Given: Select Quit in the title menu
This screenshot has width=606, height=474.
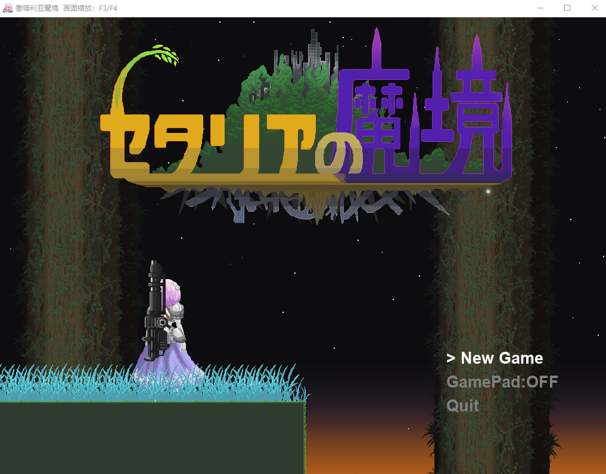Looking at the screenshot, I should (x=462, y=406).
